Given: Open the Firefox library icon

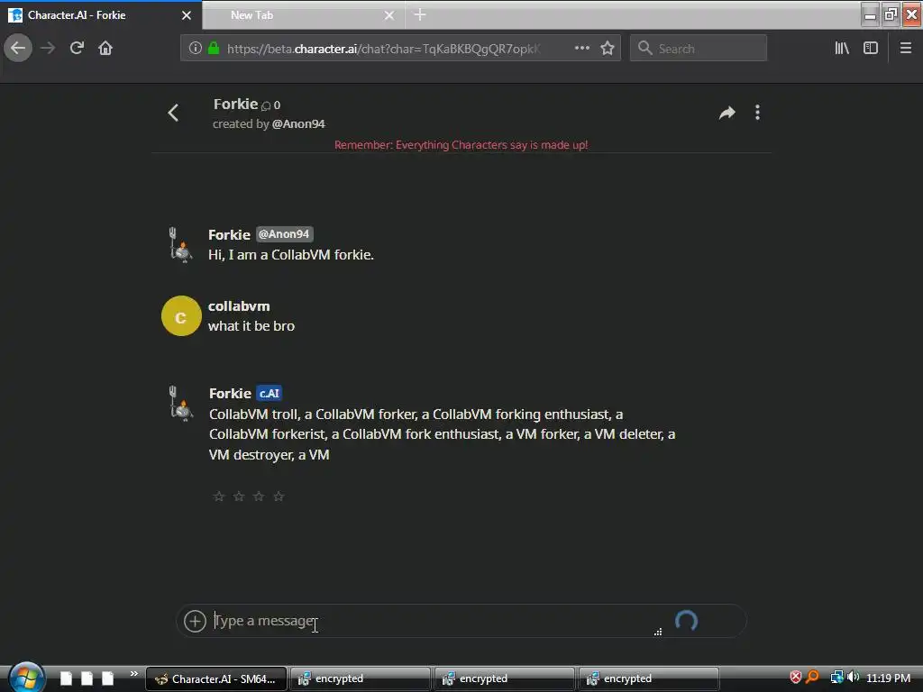Looking at the screenshot, I should (842, 49).
